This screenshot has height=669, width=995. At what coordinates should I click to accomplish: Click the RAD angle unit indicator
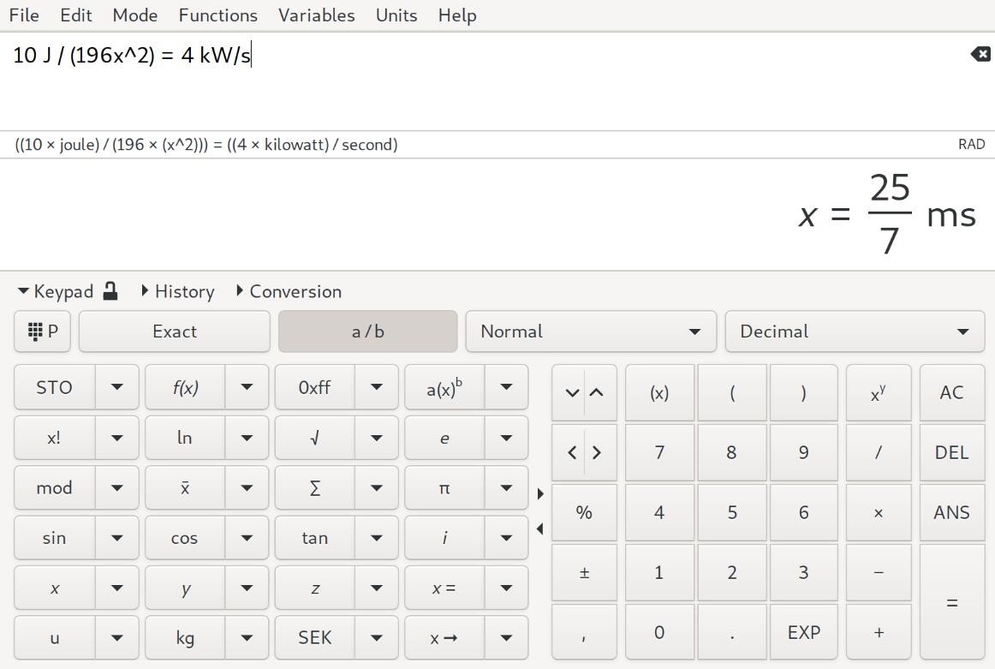(972, 145)
